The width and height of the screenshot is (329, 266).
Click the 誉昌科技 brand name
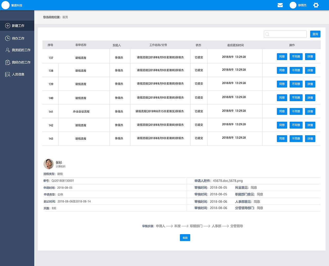coord(17,5)
